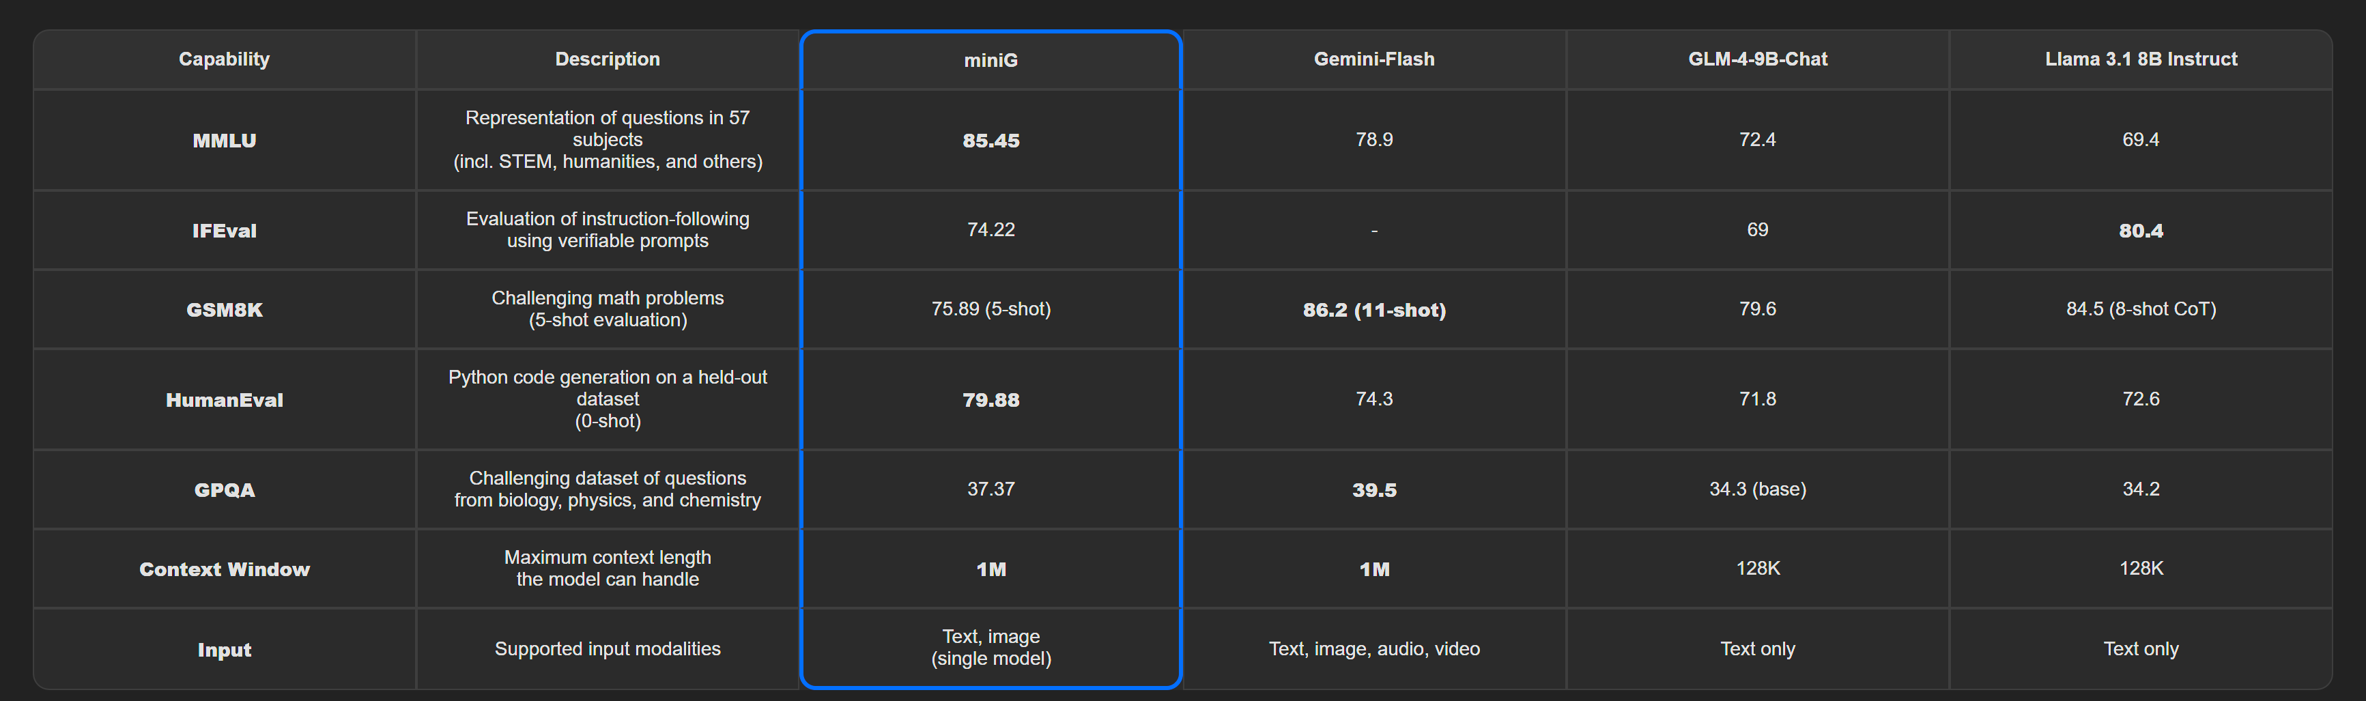Select the Input row label
Image resolution: width=2366 pixels, height=701 pixels.
pyautogui.click(x=224, y=650)
